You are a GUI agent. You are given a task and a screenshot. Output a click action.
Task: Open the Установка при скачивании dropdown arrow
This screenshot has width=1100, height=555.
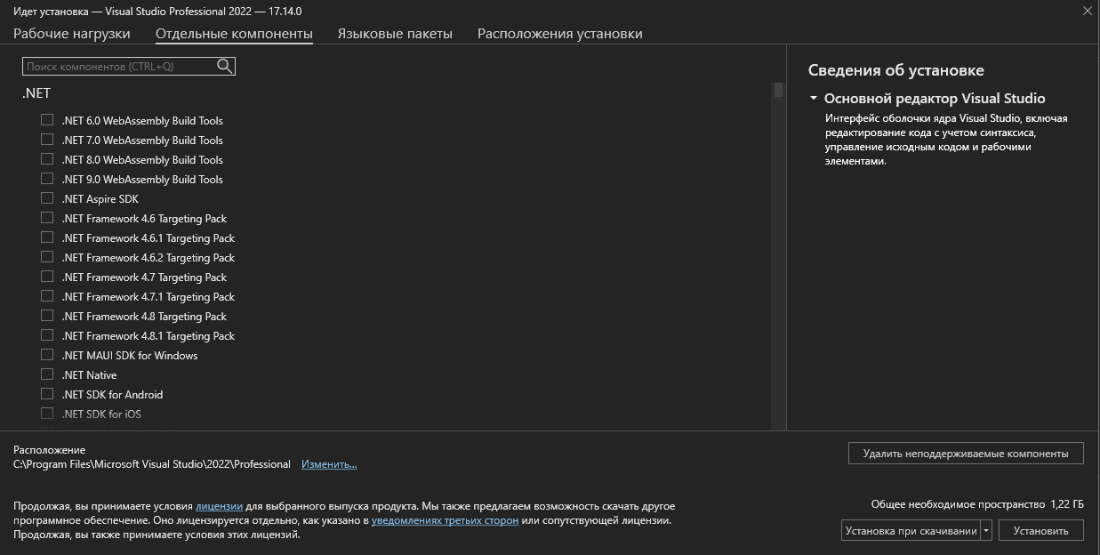click(x=985, y=531)
